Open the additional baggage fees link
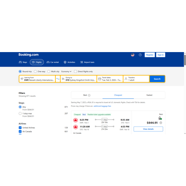 click(102, 106)
